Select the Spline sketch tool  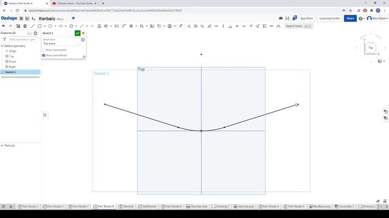coord(82,26)
